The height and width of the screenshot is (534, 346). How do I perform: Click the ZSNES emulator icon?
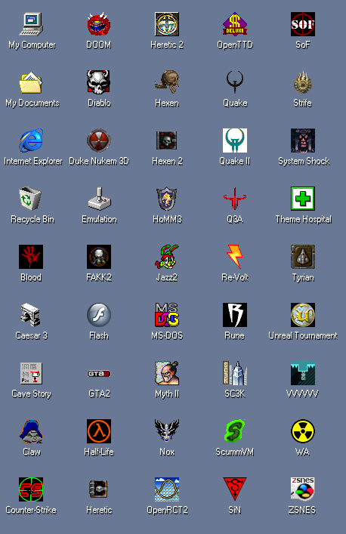(303, 489)
